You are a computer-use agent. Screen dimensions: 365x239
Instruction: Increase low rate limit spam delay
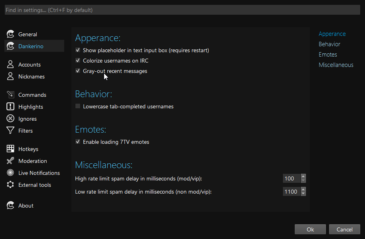pyautogui.click(x=303, y=190)
